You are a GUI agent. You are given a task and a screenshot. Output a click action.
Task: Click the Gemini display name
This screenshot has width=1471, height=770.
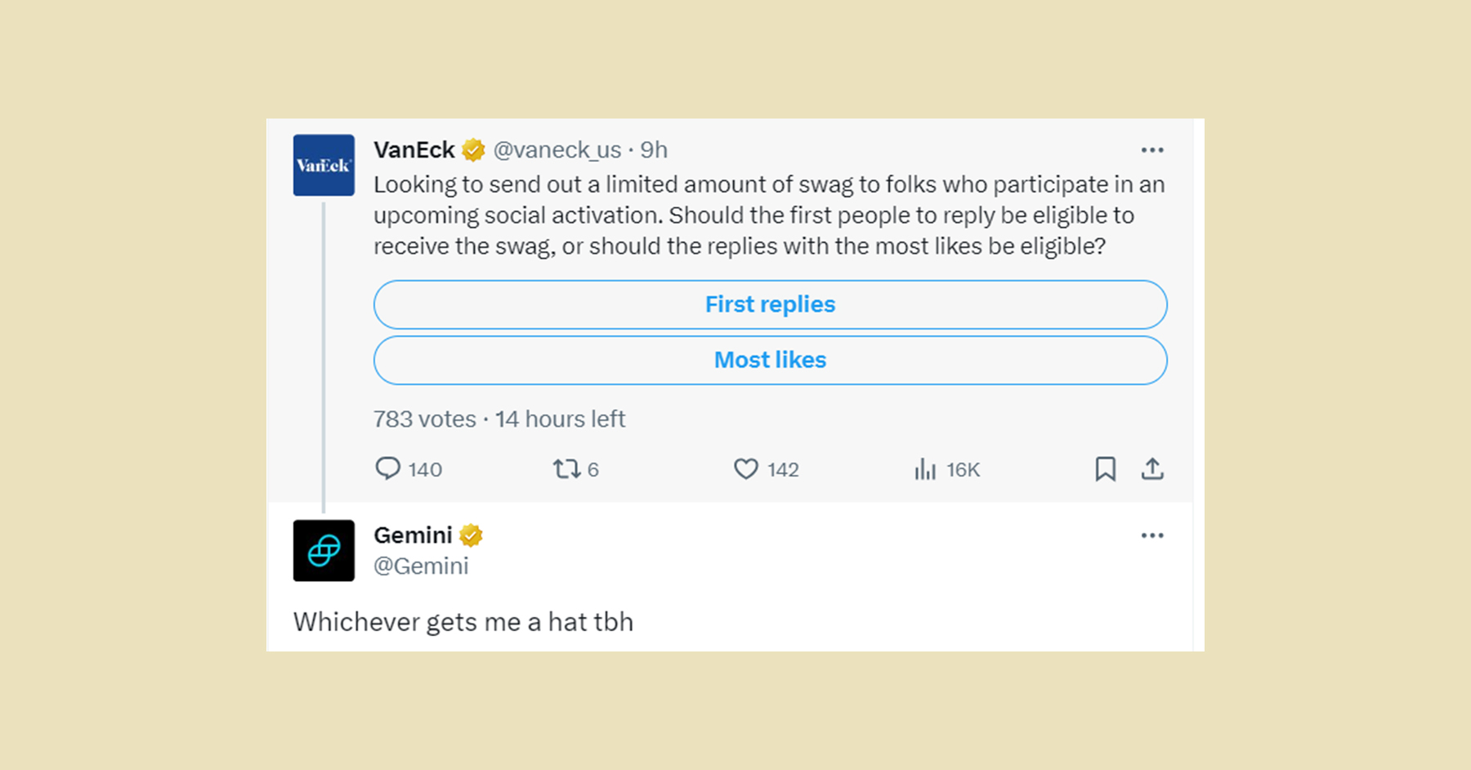413,535
